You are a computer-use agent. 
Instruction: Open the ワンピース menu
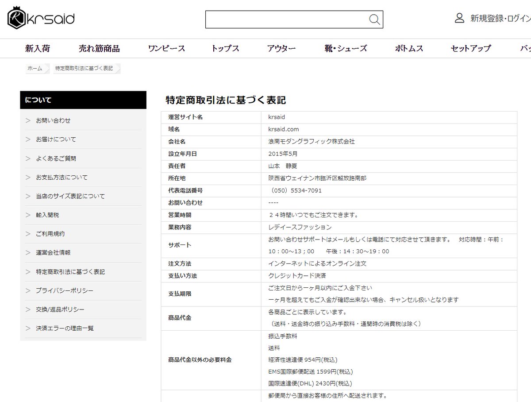click(x=166, y=48)
